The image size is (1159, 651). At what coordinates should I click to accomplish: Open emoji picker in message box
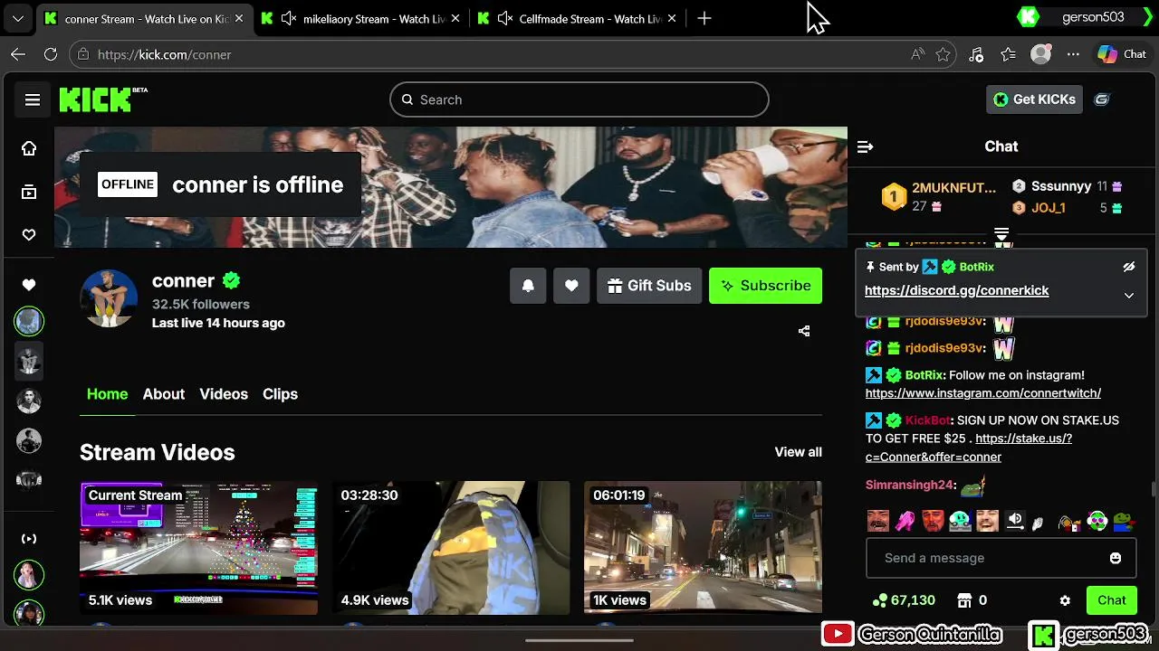point(1116,558)
